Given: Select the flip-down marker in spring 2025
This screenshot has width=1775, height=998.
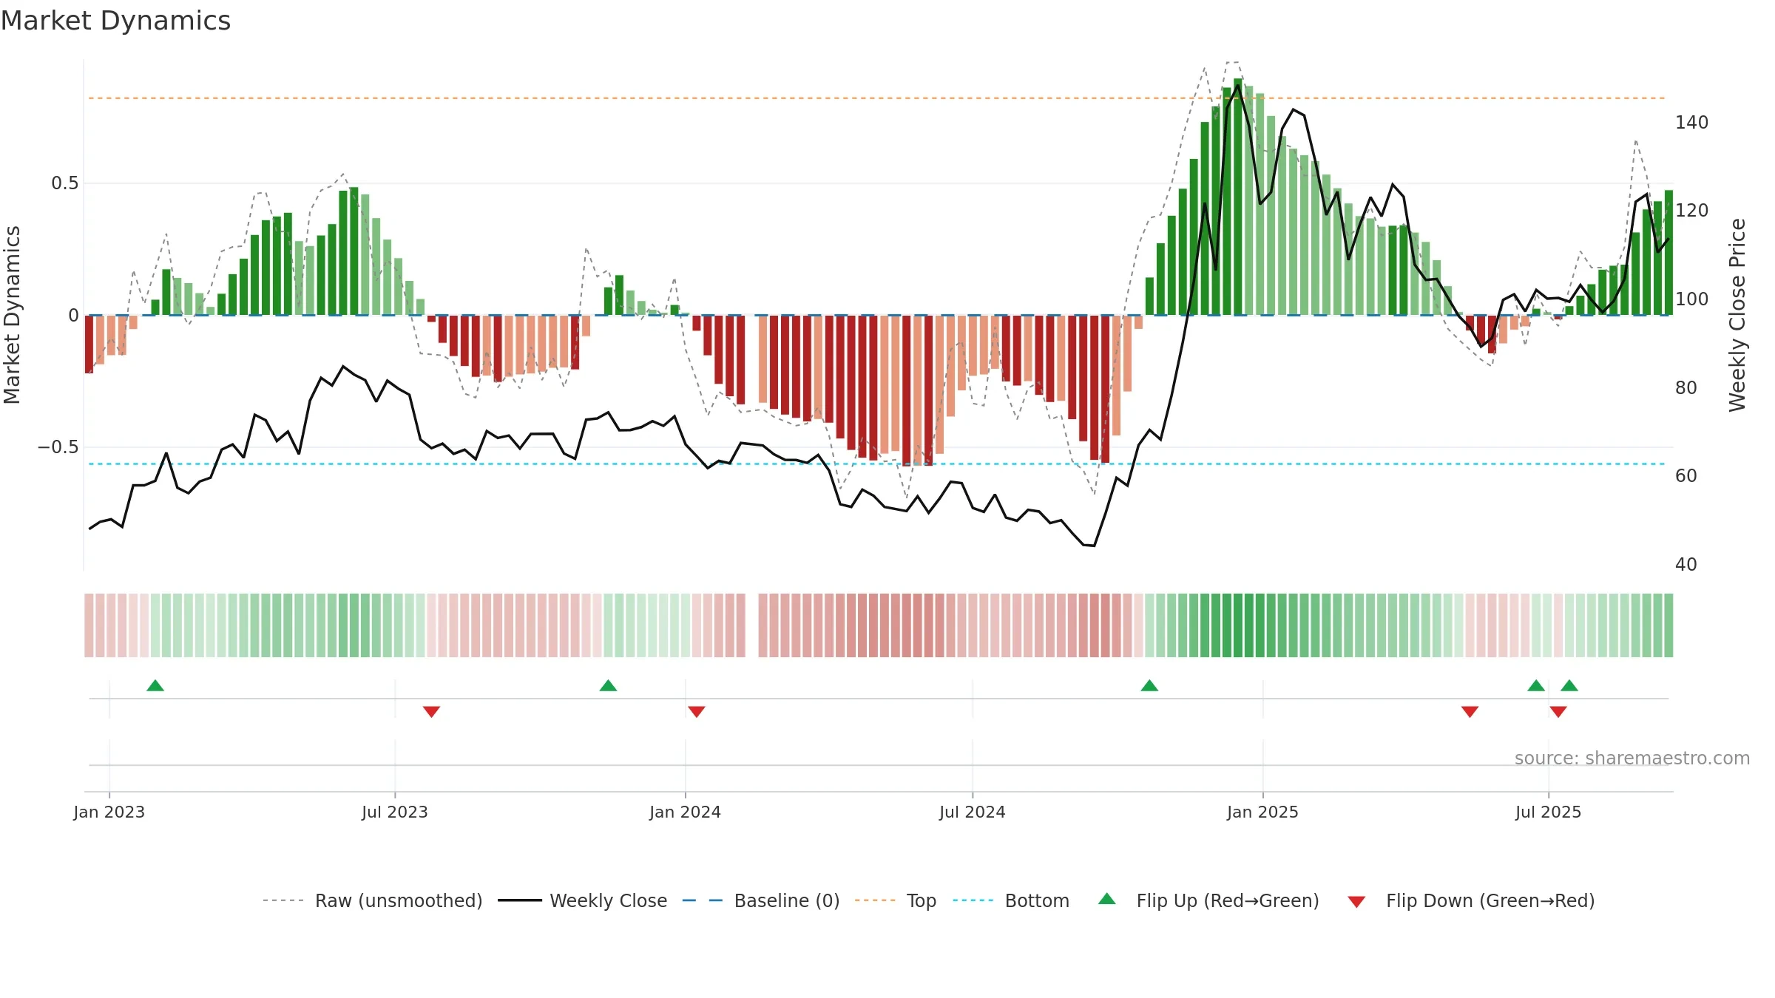Looking at the screenshot, I should (x=1470, y=711).
